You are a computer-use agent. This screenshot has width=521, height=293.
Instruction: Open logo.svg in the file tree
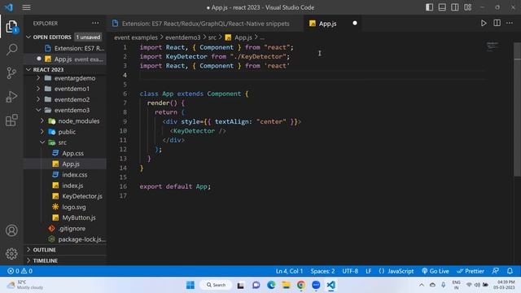click(65, 207)
